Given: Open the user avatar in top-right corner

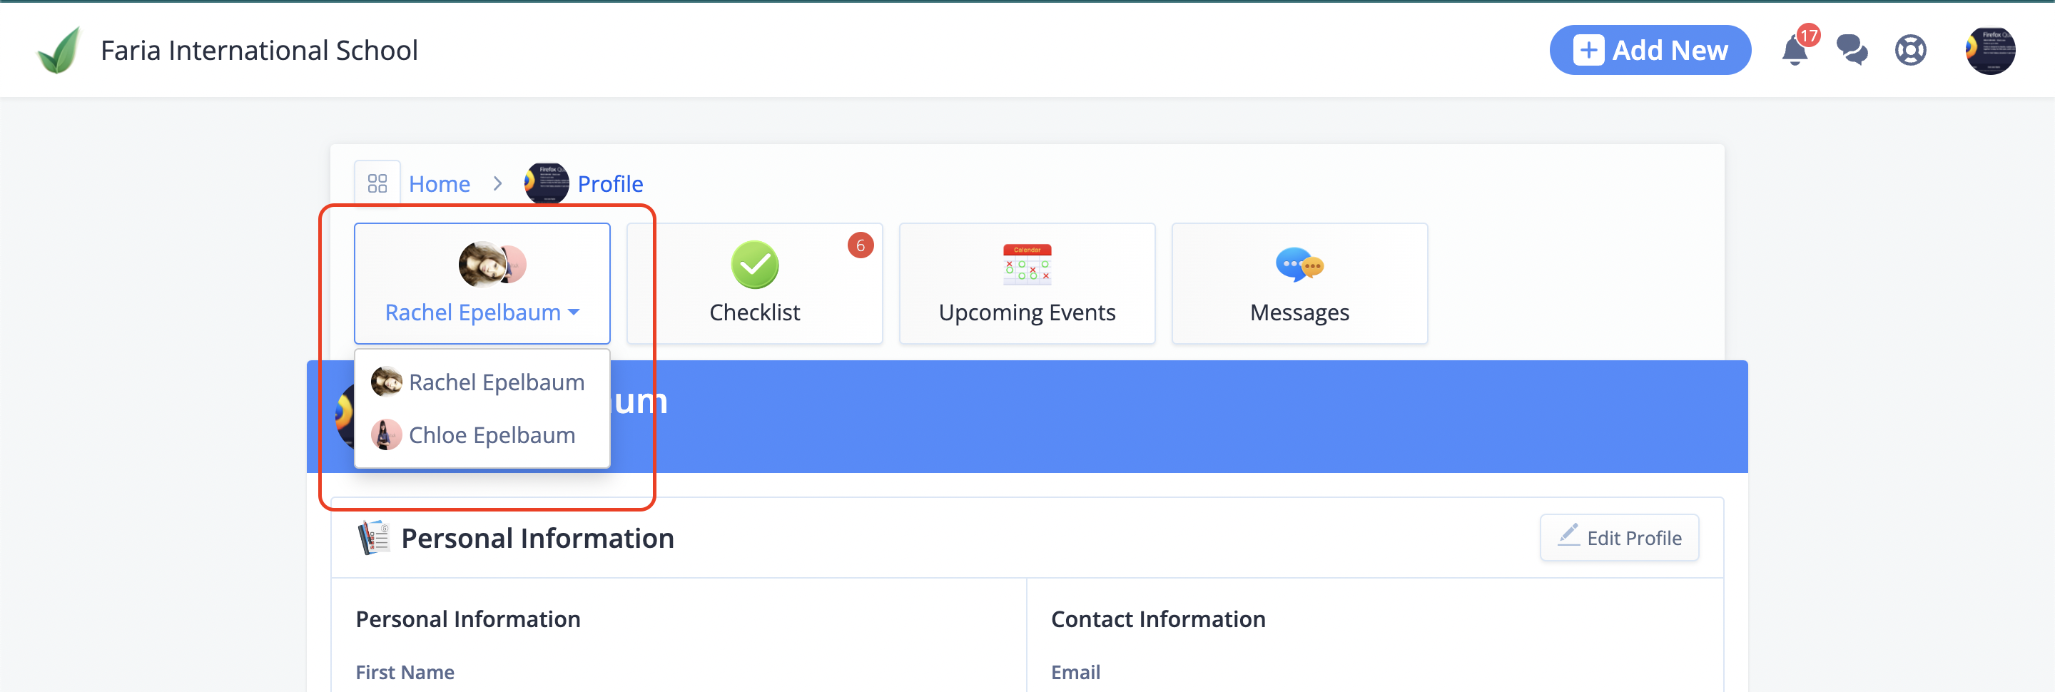Looking at the screenshot, I should click(x=1989, y=50).
